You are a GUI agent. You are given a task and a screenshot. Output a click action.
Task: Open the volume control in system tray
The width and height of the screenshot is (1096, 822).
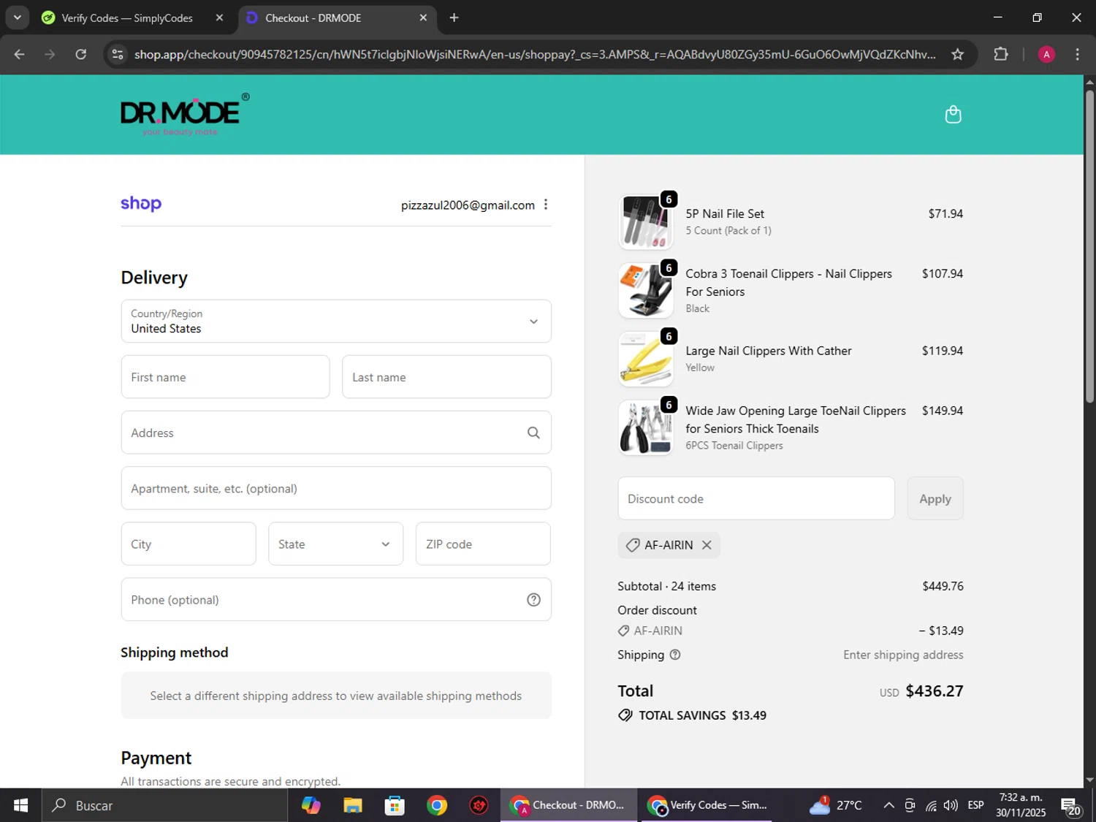(x=951, y=805)
